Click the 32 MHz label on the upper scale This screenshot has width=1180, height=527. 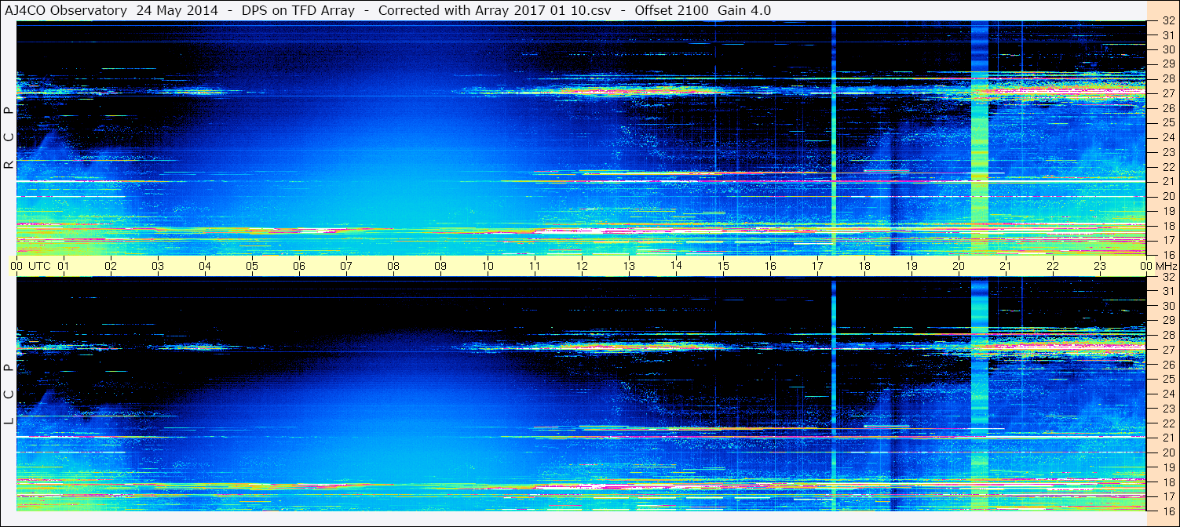coord(1168,21)
